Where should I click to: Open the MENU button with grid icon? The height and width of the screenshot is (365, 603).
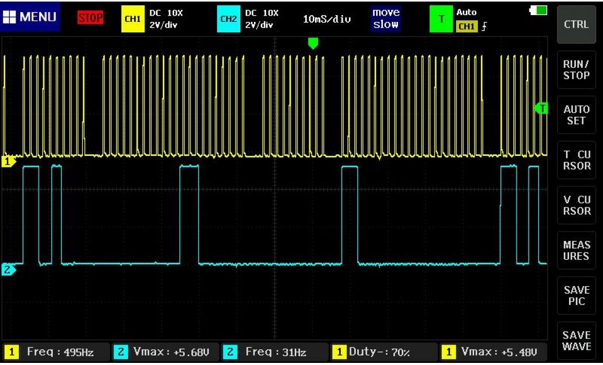tap(30, 17)
